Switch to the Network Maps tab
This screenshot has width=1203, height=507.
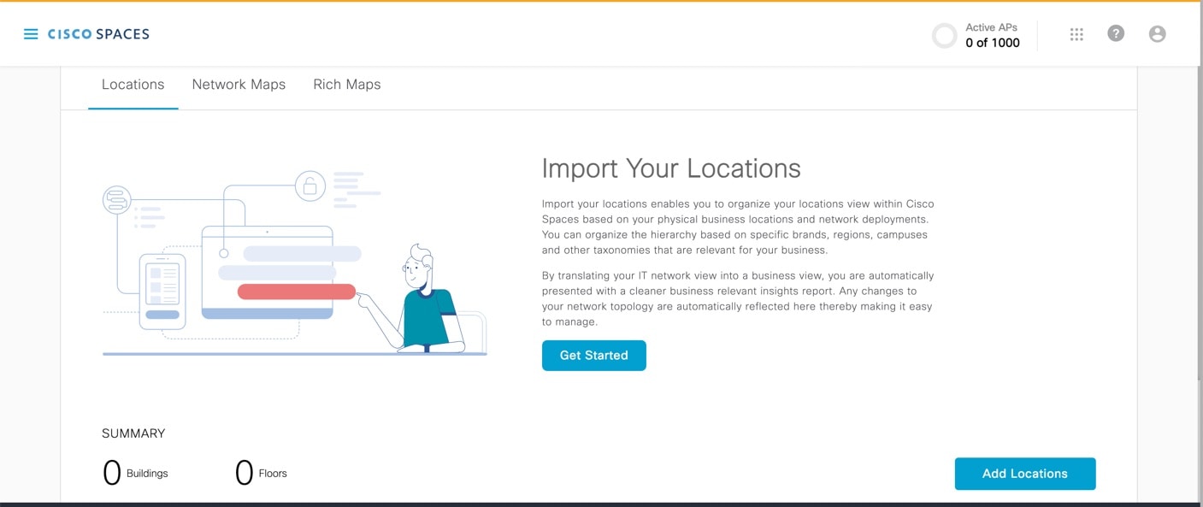[239, 85]
